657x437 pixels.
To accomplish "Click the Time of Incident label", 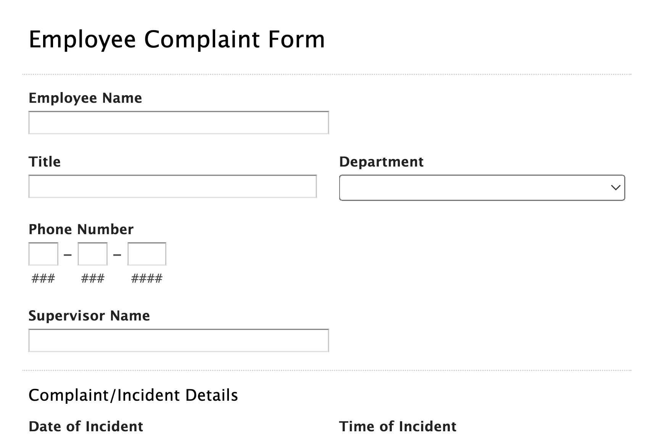I will pos(398,426).
